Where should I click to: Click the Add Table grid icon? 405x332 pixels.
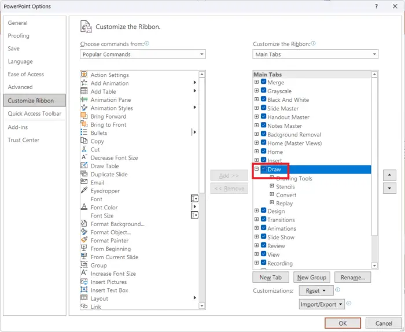tap(84, 91)
